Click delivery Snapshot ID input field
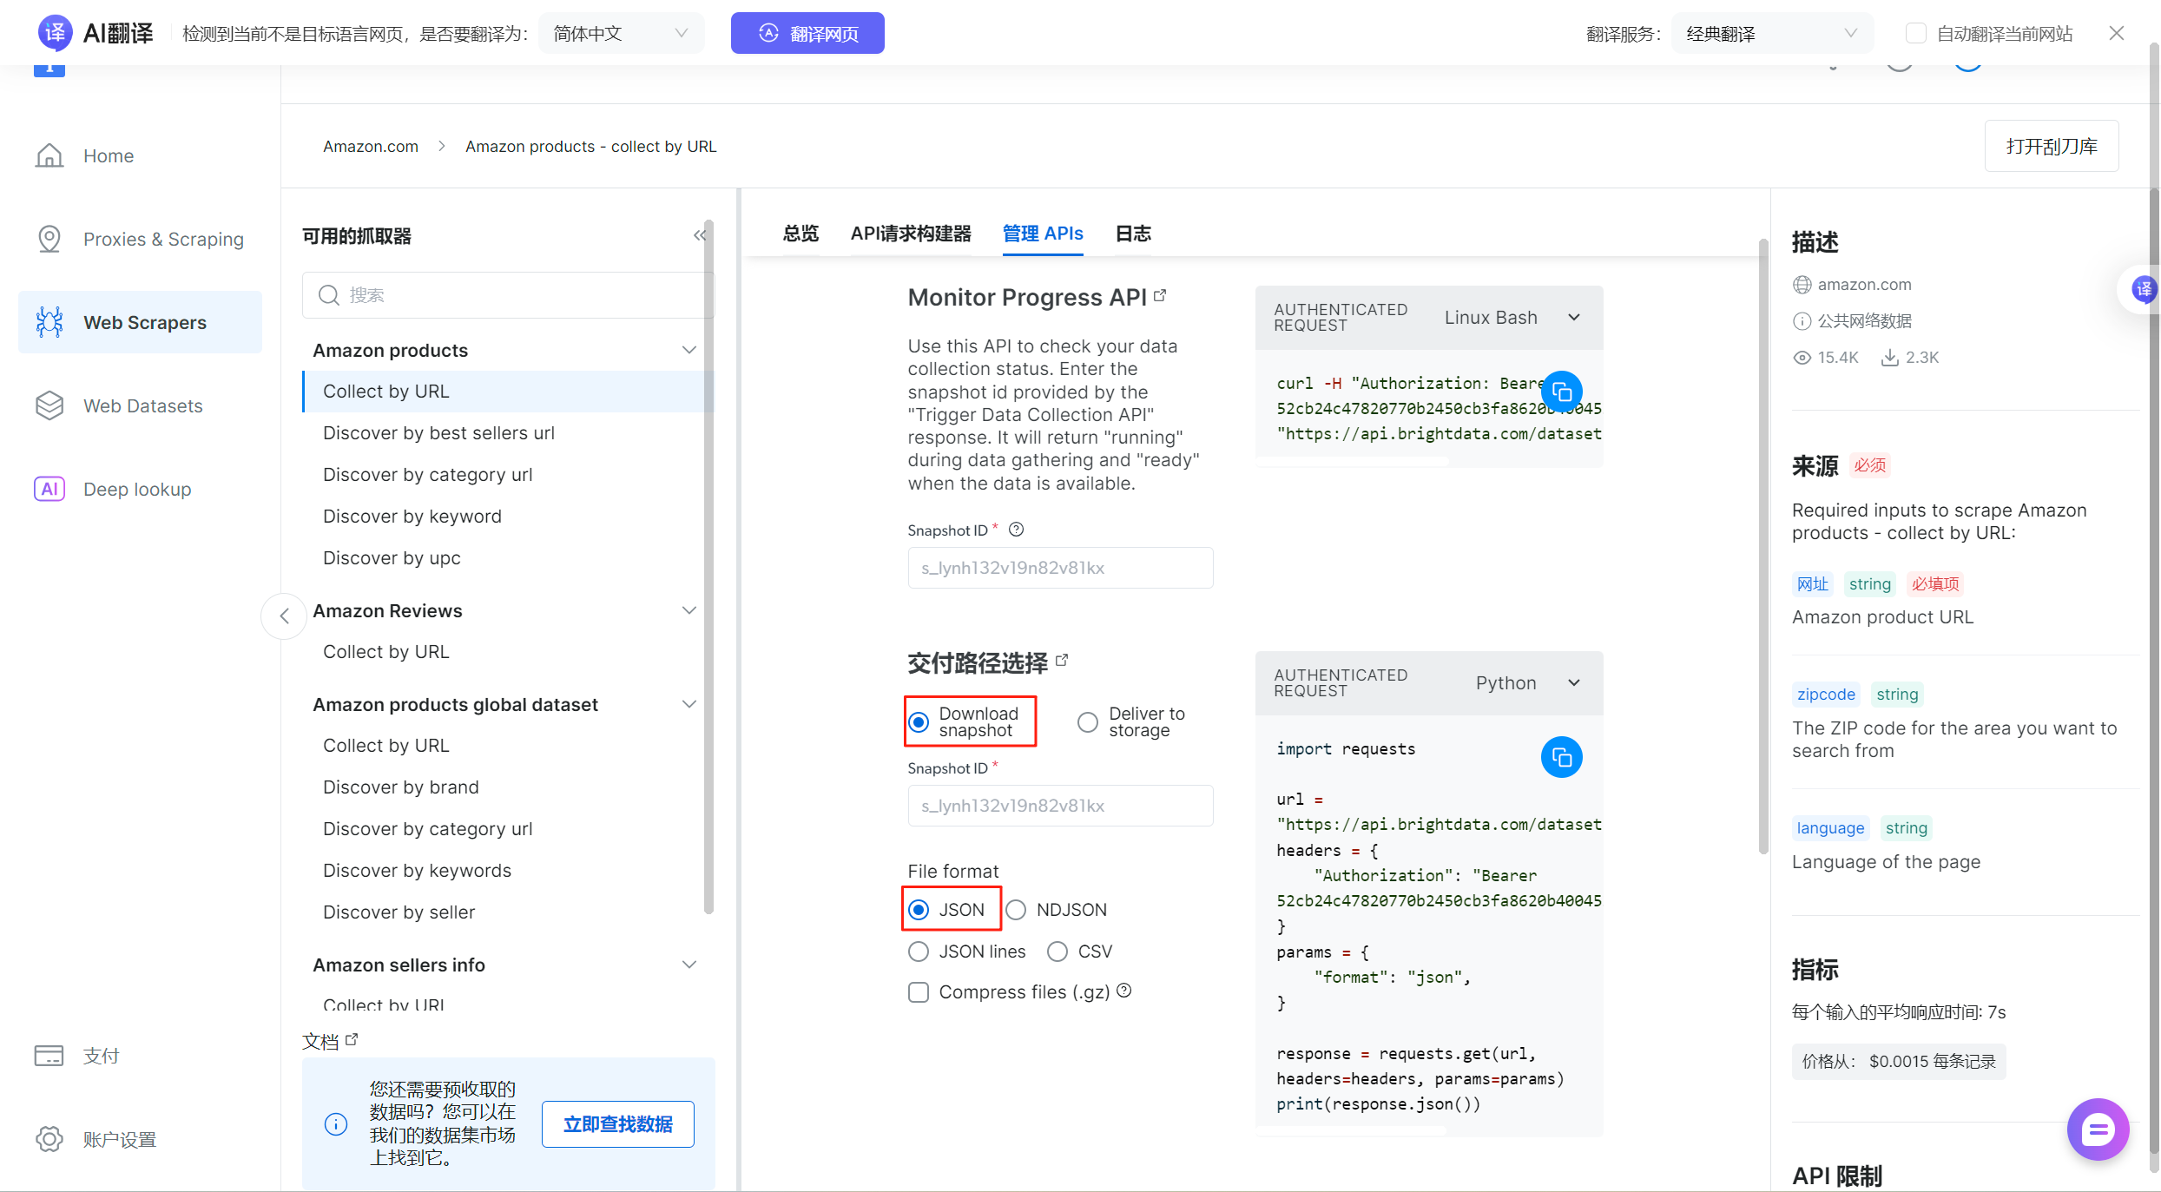 [1061, 806]
